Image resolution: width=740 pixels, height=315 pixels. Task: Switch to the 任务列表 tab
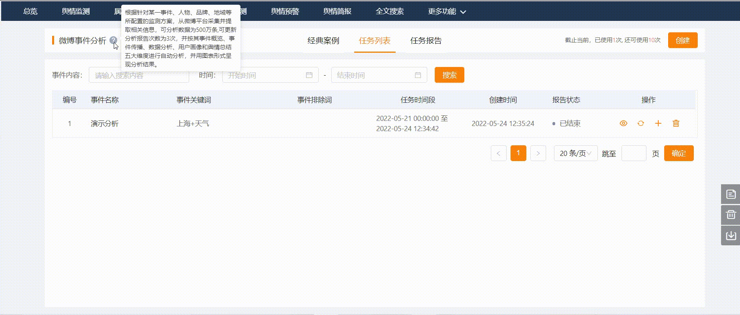[375, 41]
